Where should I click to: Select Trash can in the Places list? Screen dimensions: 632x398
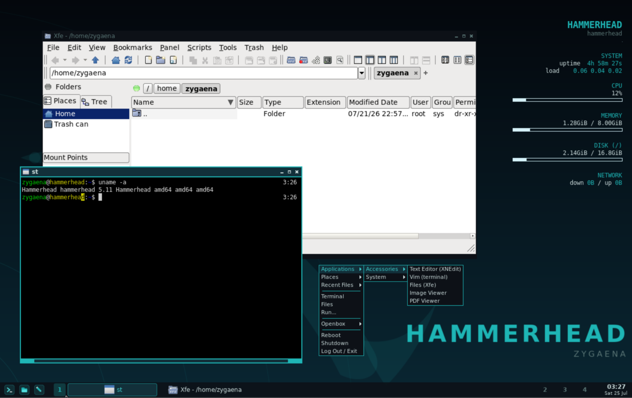(x=86, y=124)
